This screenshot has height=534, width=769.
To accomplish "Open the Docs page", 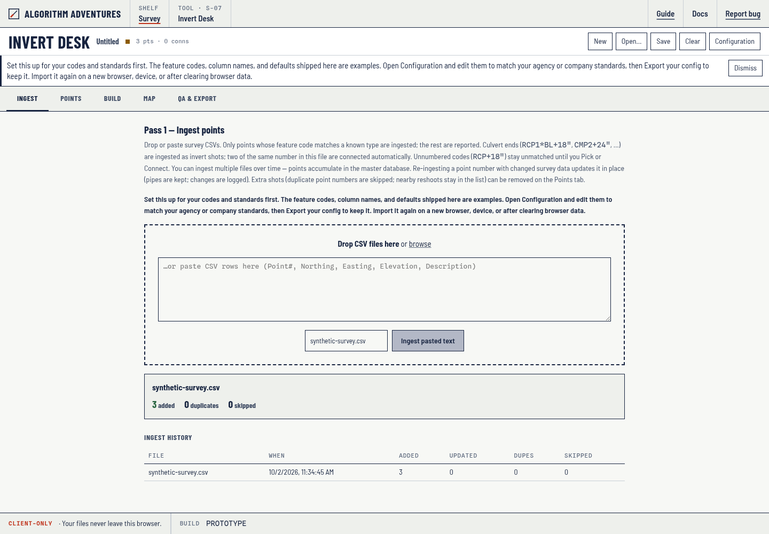I will coord(700,14).
